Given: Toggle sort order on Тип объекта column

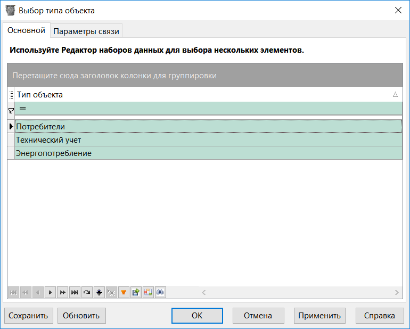Looking at the screenshot, I should (202, 95).
